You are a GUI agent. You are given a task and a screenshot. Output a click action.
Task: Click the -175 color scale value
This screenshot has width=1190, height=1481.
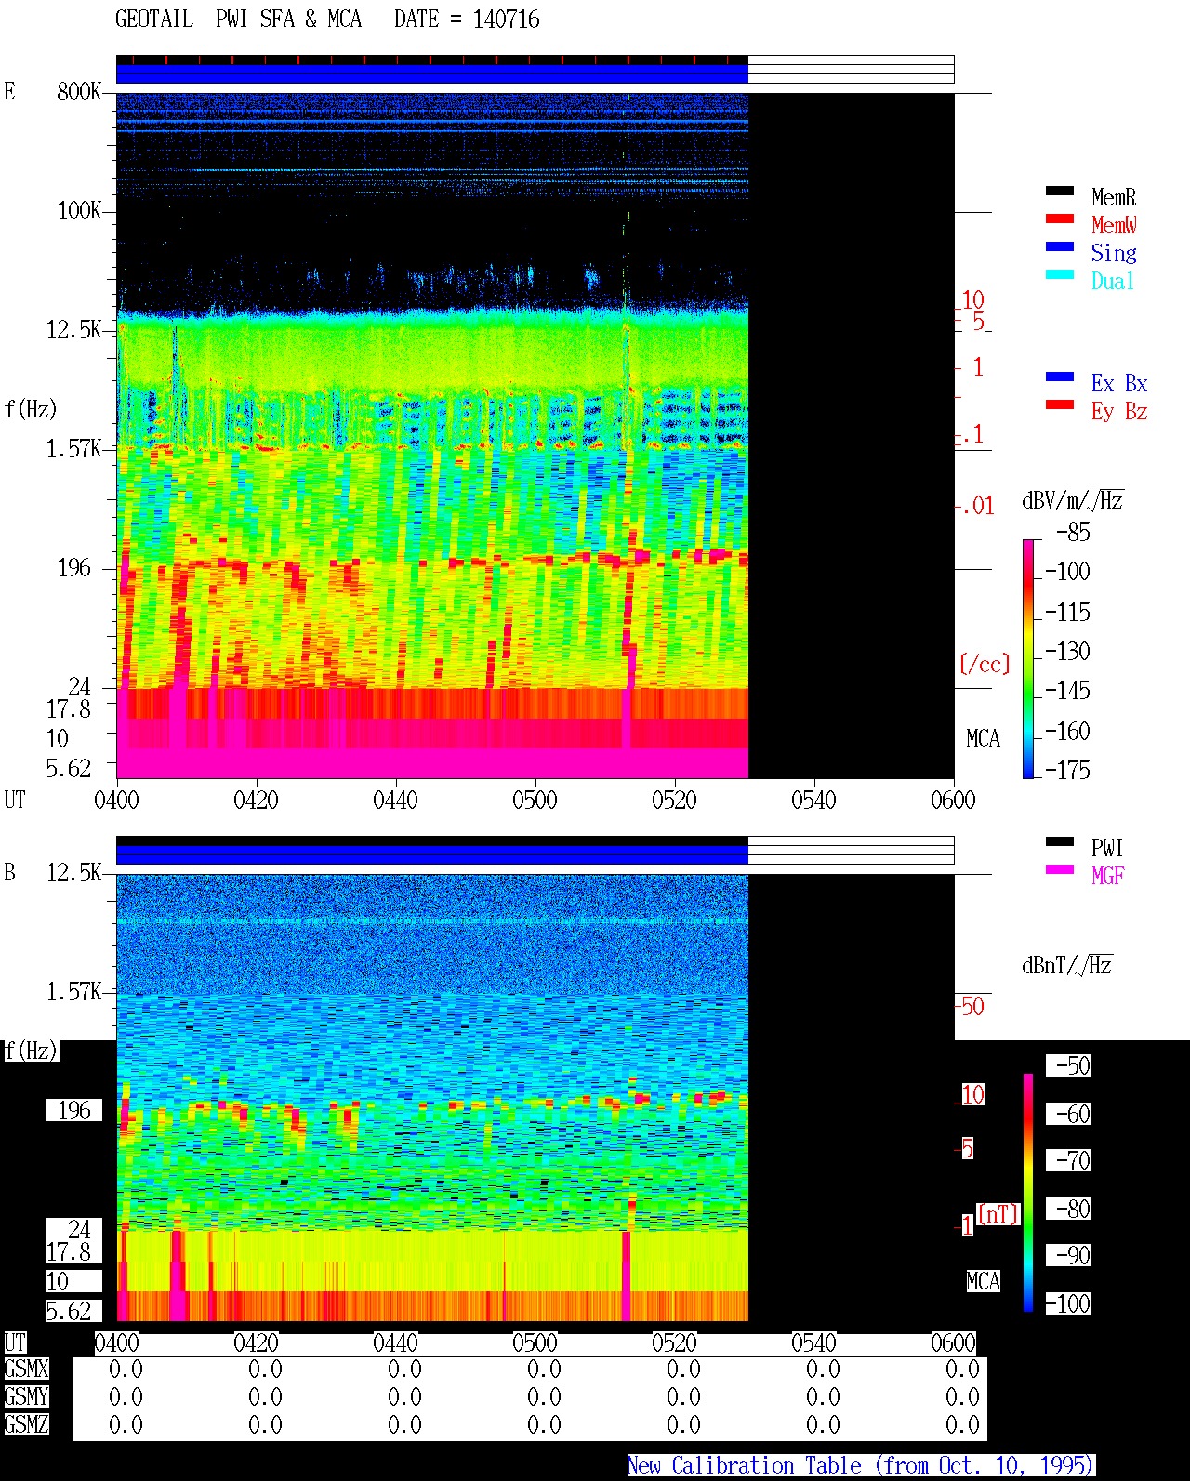[x=1067, y=770]
